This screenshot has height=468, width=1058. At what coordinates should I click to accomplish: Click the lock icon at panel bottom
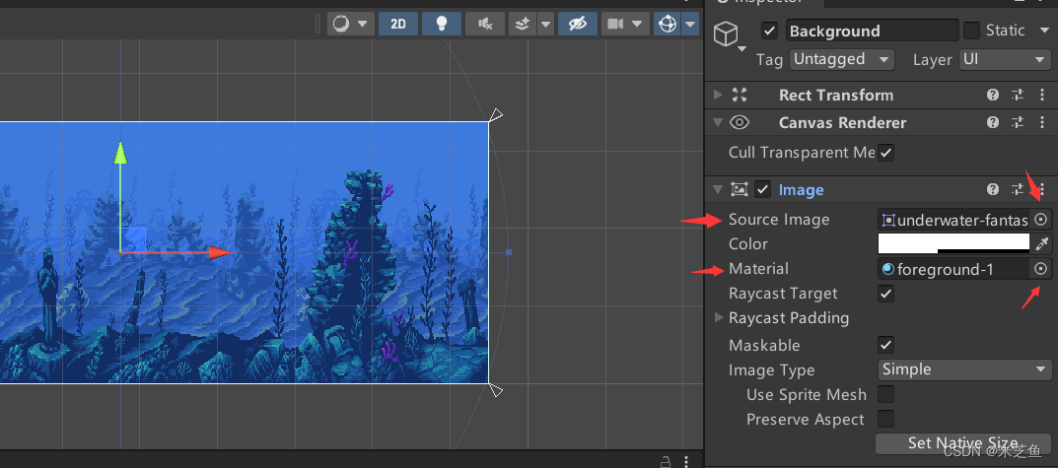coord(666,461)
